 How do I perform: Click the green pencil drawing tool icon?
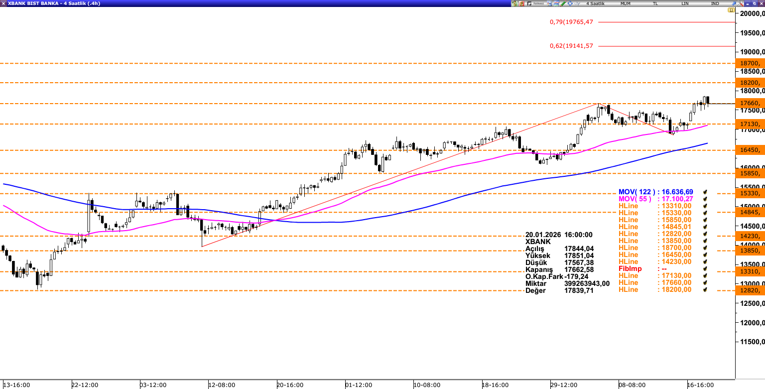click(563, 3)
